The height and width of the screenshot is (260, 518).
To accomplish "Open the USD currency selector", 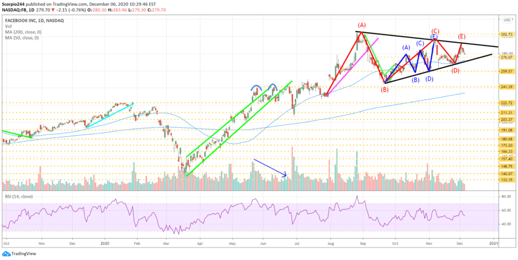I will [x=507, y=20].
